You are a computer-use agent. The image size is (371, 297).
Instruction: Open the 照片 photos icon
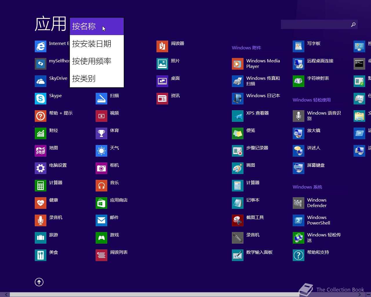pyautogui.click(x=162, y=64)
